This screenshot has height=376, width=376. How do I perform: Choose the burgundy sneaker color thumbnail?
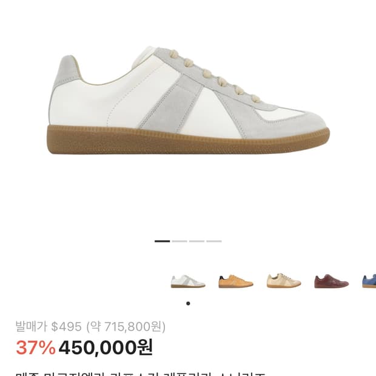331,281
